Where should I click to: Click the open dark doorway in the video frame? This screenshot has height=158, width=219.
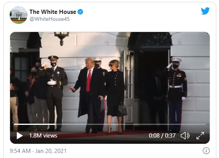(152, 89)
